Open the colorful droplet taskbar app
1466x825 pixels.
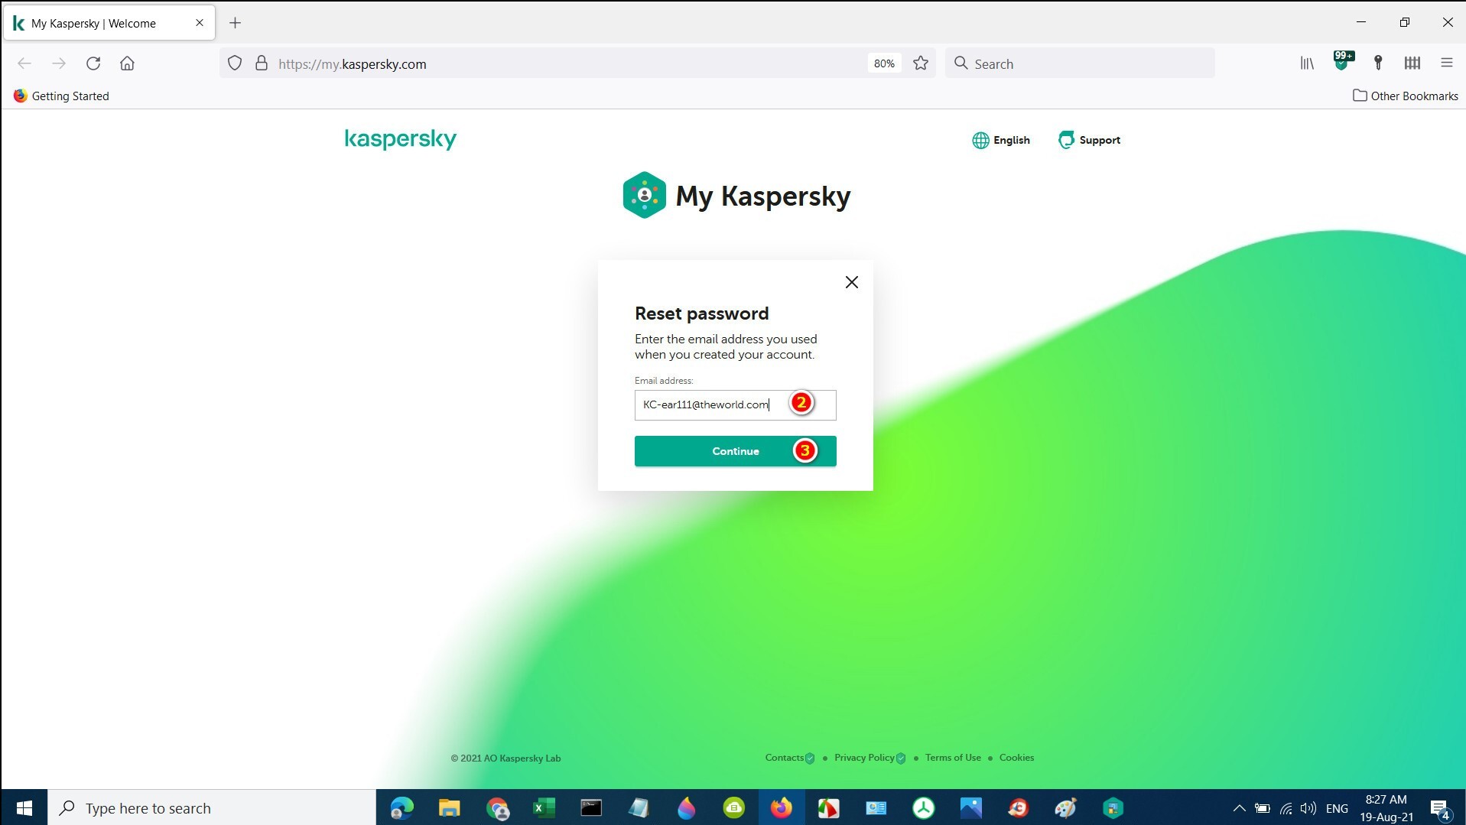pyautogui.click(x=686, y=808)
